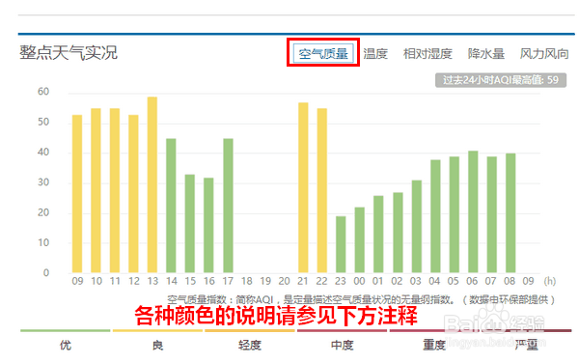Click the 30 y-axis label
The image size is (579, 363).
pyautogui.click(x=43, y=182)
